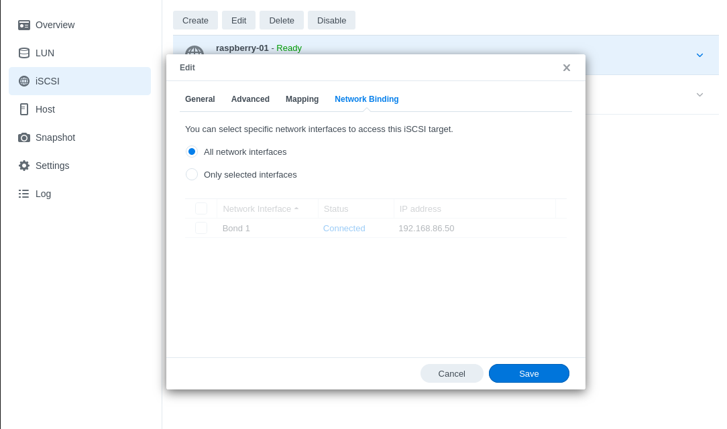Toggle the select-all checkbox in table header

(x=201, y=208)
